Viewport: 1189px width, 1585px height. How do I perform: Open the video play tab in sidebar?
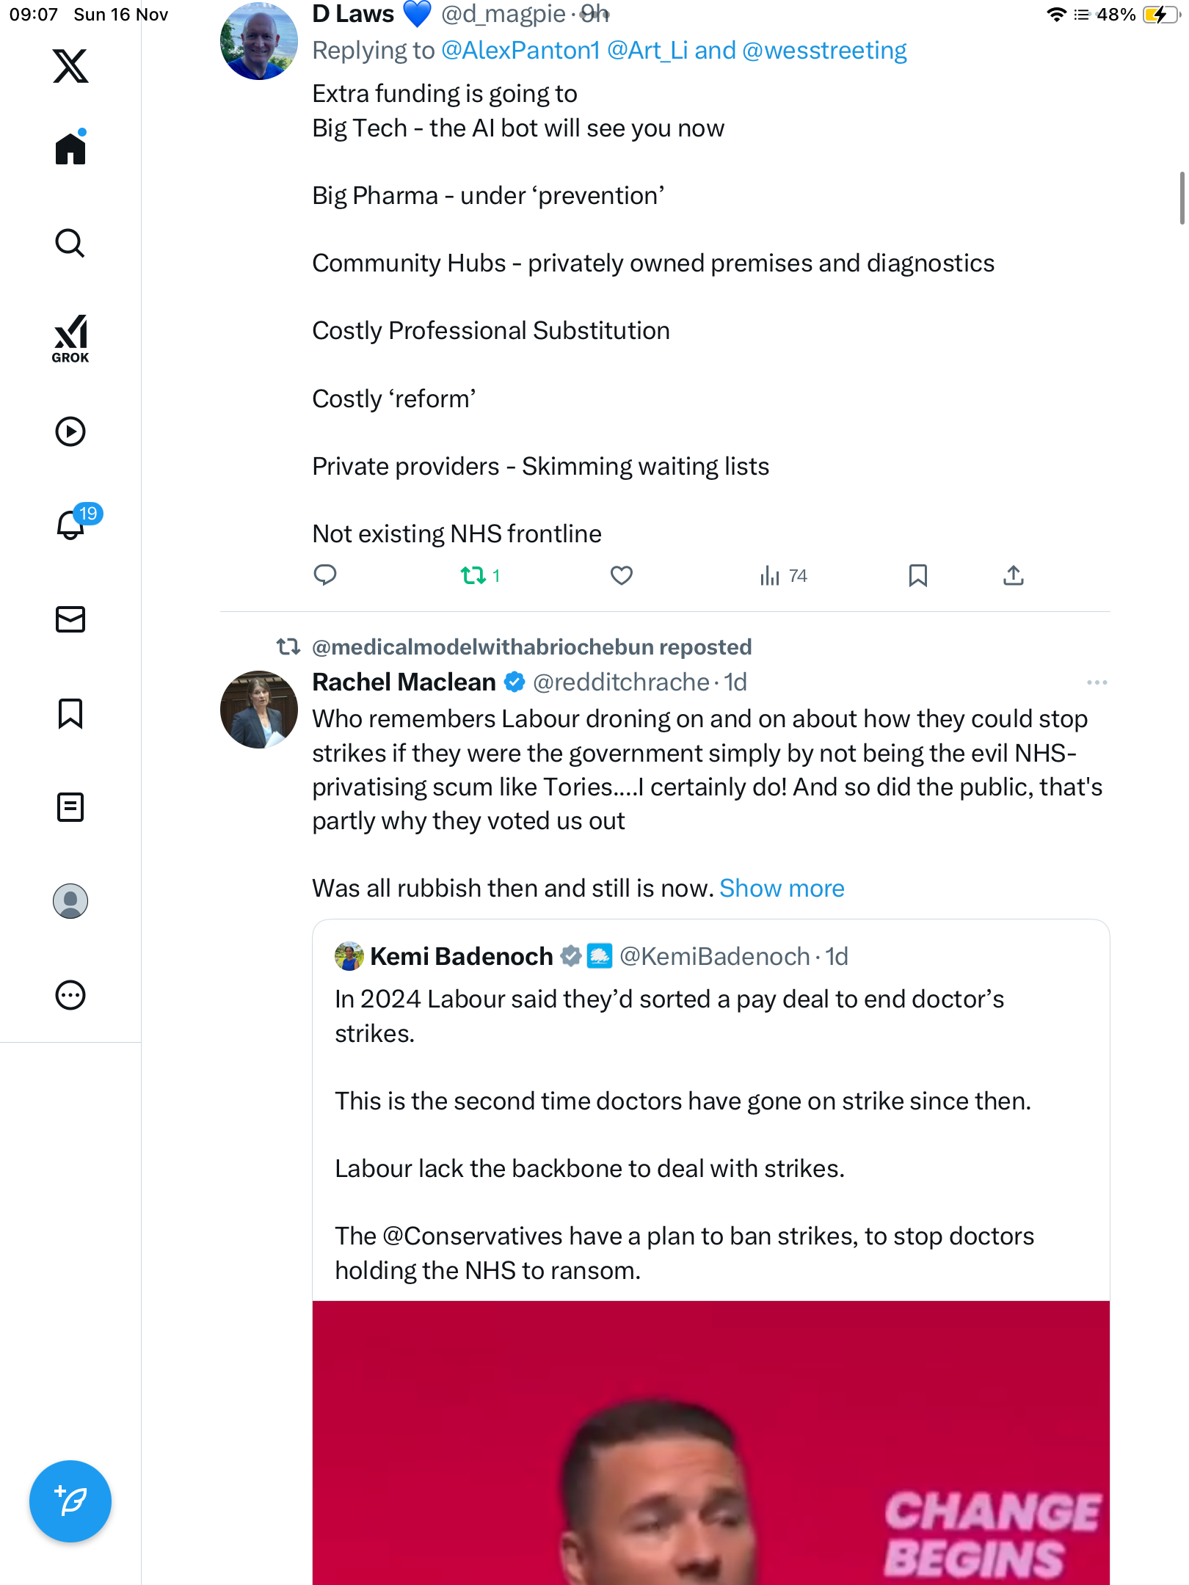[70, 431]
